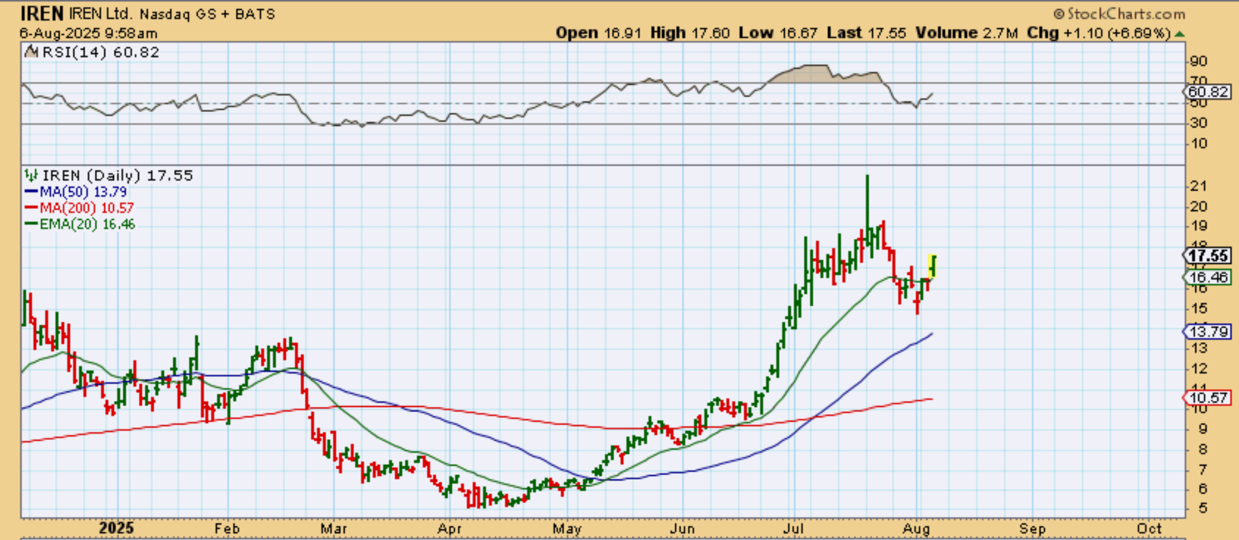The image size is (1239, 540).
Task: Click the 'Last 17.55' value in the header
Action: tap(866, 33)
